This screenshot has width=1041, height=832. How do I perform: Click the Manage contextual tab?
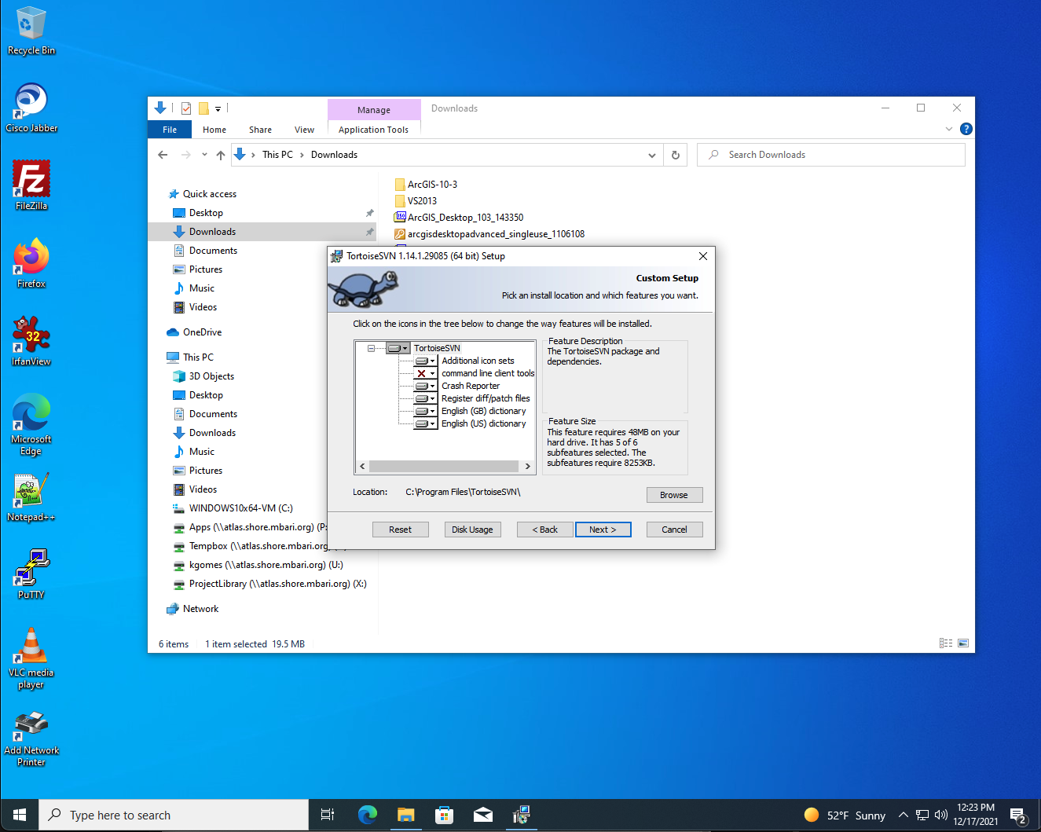[374, 110]
